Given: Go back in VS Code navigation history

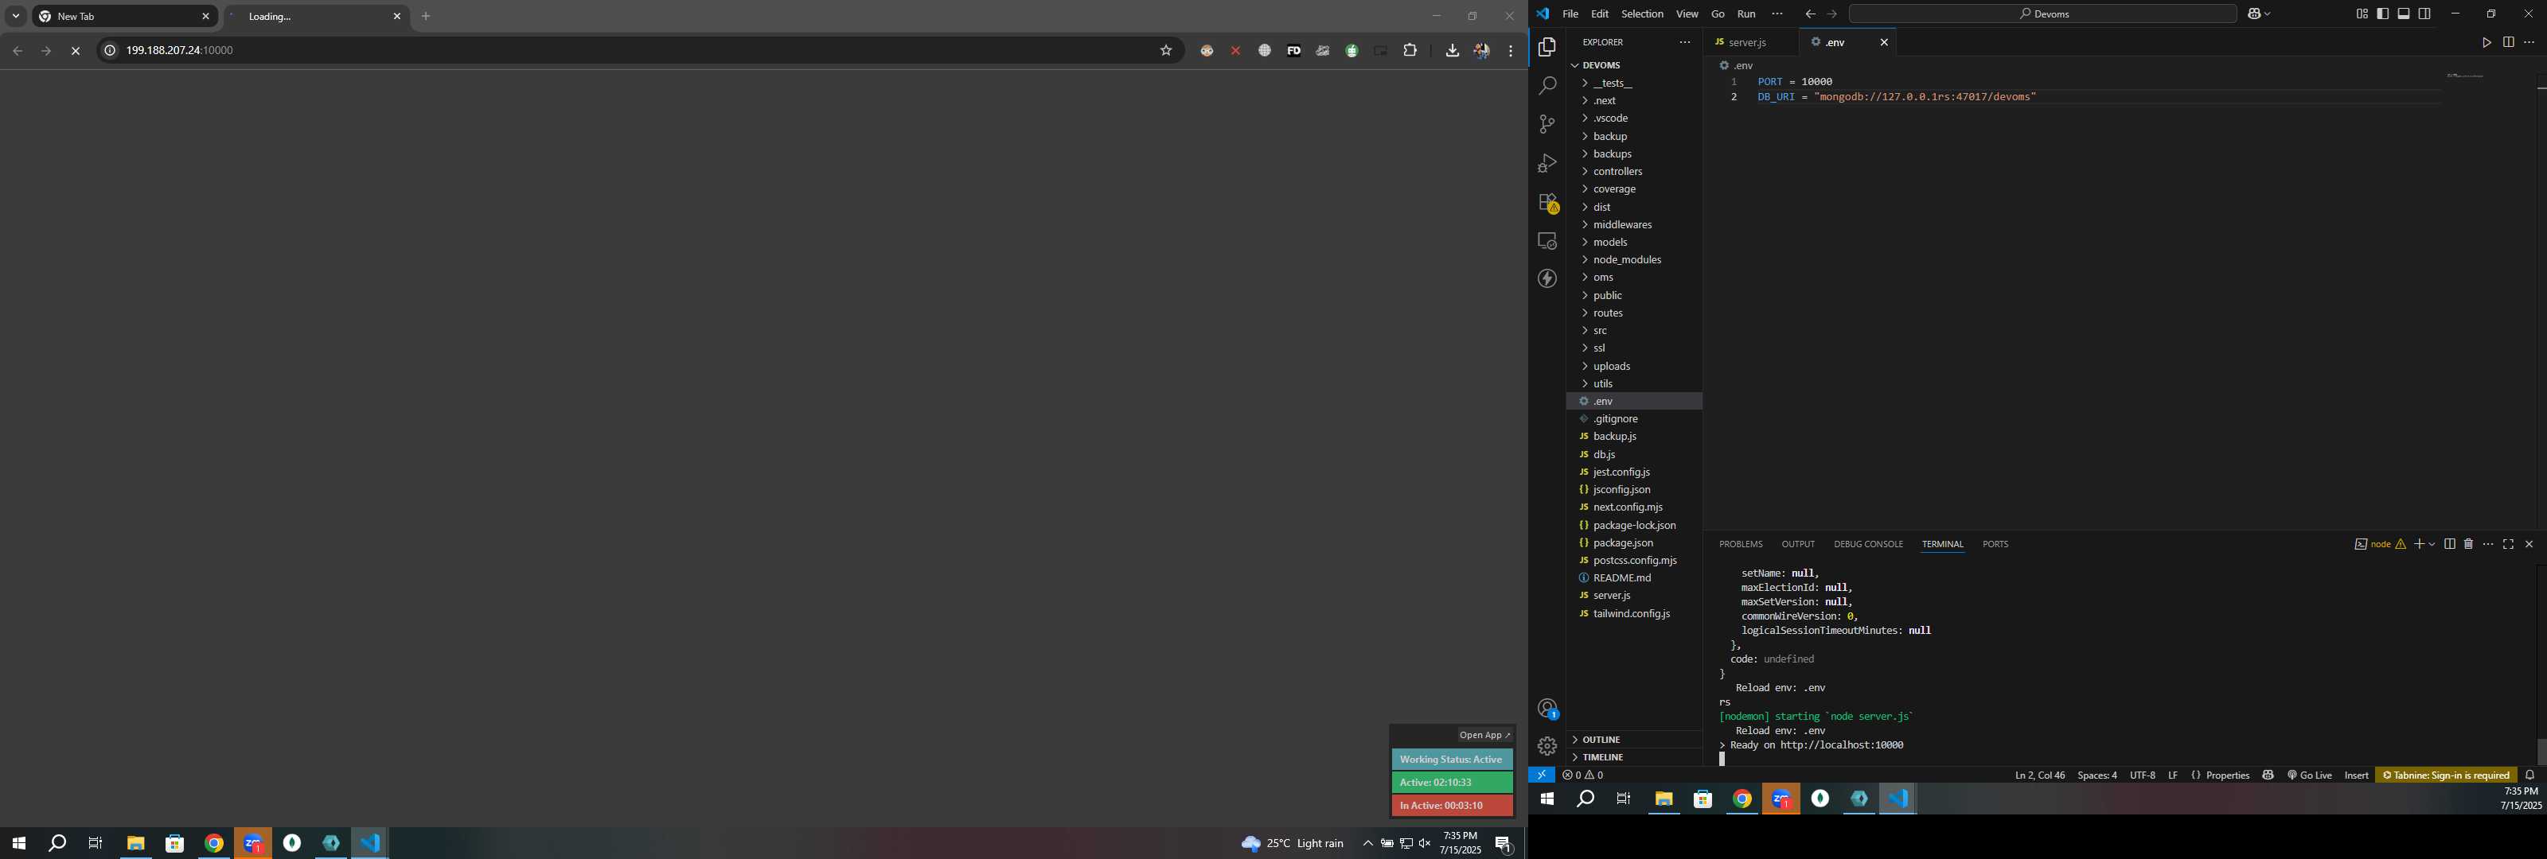Looking at the screenshot, I should 1809,14.
